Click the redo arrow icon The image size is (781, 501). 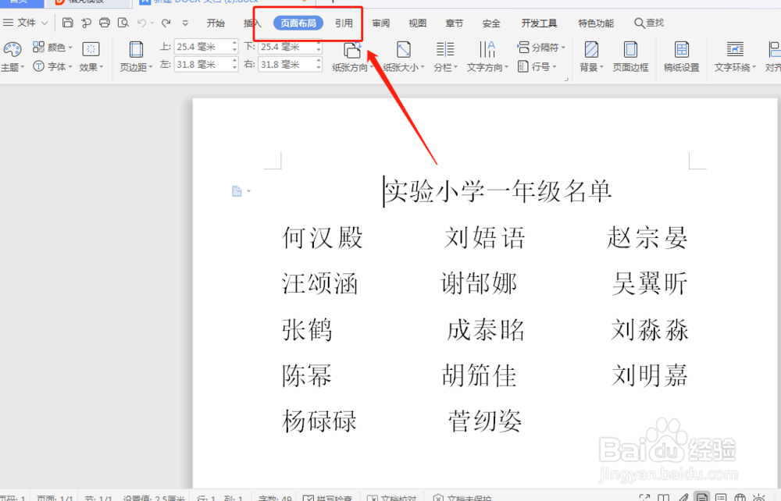click(166, 23)
